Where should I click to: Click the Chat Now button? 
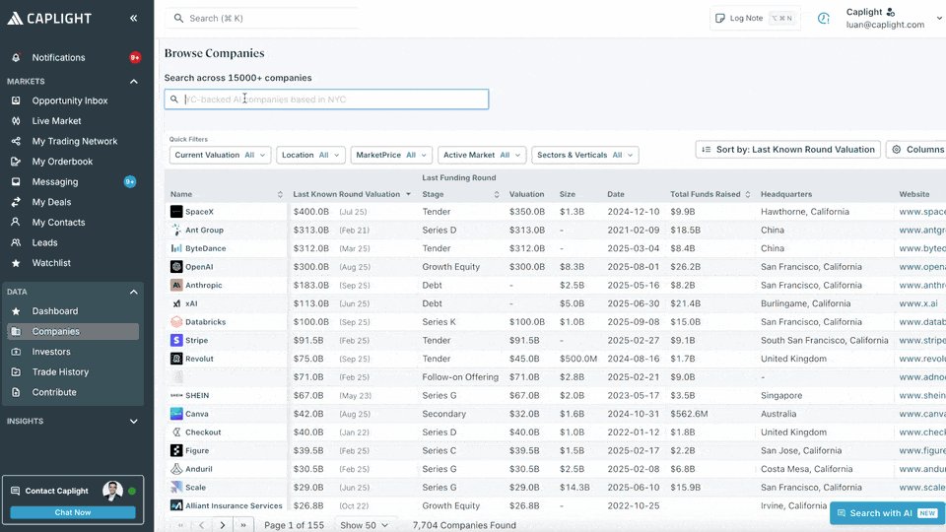[73, 512]
